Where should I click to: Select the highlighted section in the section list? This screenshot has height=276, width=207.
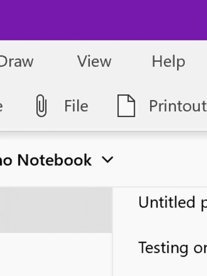click(x=56, y=210)
